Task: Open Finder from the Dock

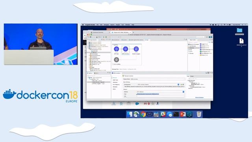Action: pos(130,114)
